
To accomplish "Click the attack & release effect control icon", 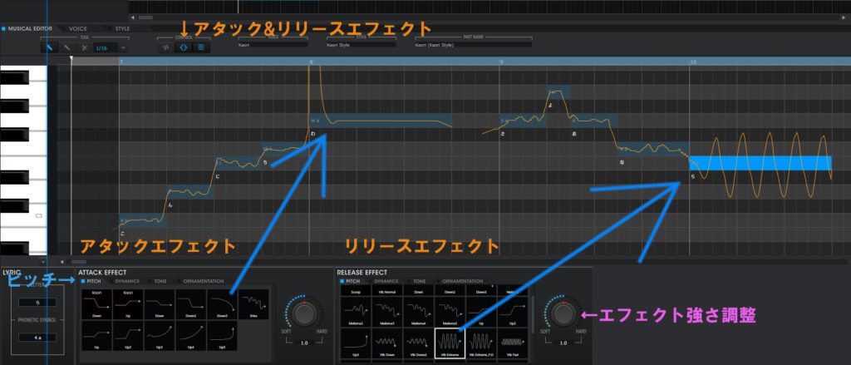I will [184, 48].
